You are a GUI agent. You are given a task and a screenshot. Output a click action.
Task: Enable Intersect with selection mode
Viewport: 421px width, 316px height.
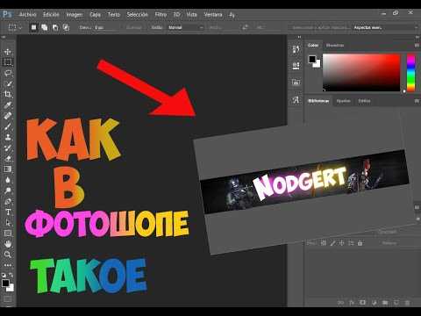click(66, 27)
